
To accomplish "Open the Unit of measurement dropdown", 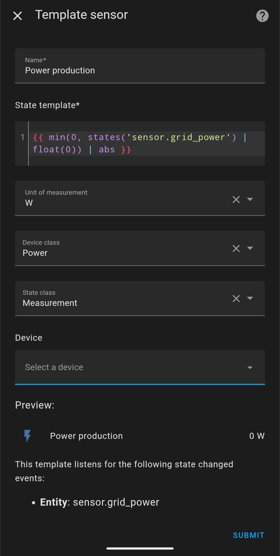I will (x=250, y=199).
